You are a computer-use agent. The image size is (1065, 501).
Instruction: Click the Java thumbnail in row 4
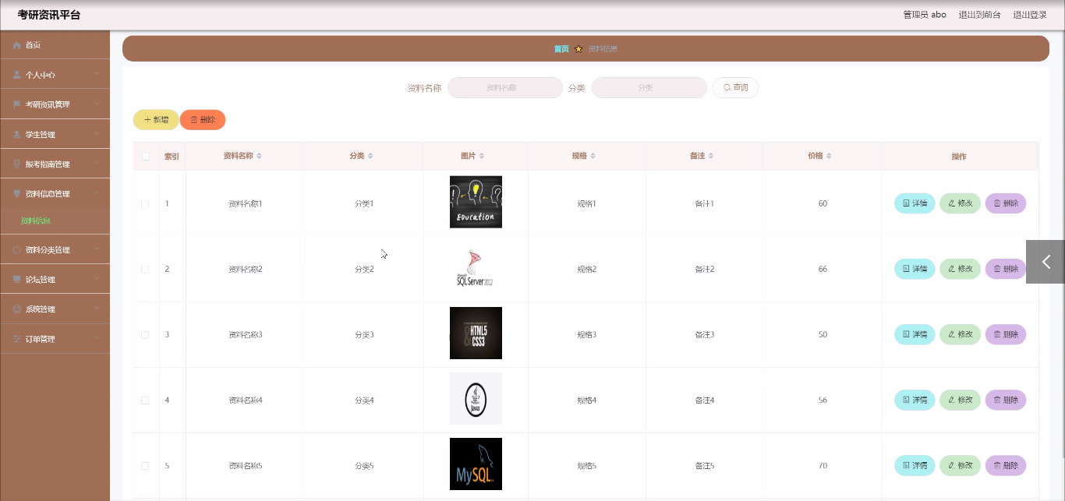(x=476, y=398)
